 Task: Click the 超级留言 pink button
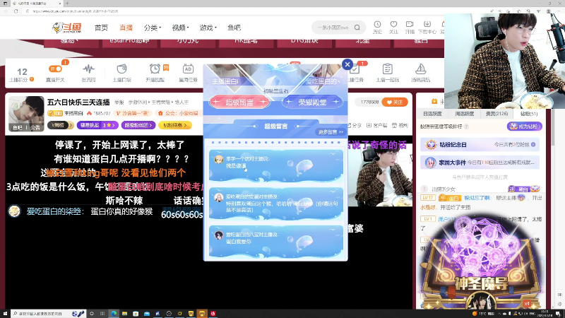[x=239, y=102]
